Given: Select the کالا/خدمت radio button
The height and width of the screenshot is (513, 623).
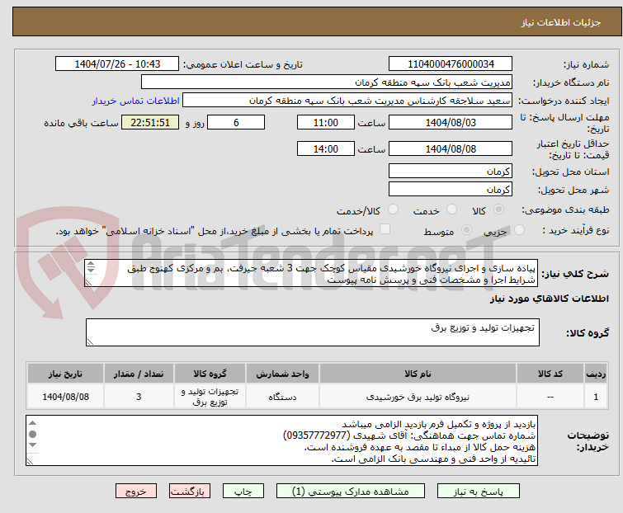Looking at the screenshot, I should pos(393,209).
